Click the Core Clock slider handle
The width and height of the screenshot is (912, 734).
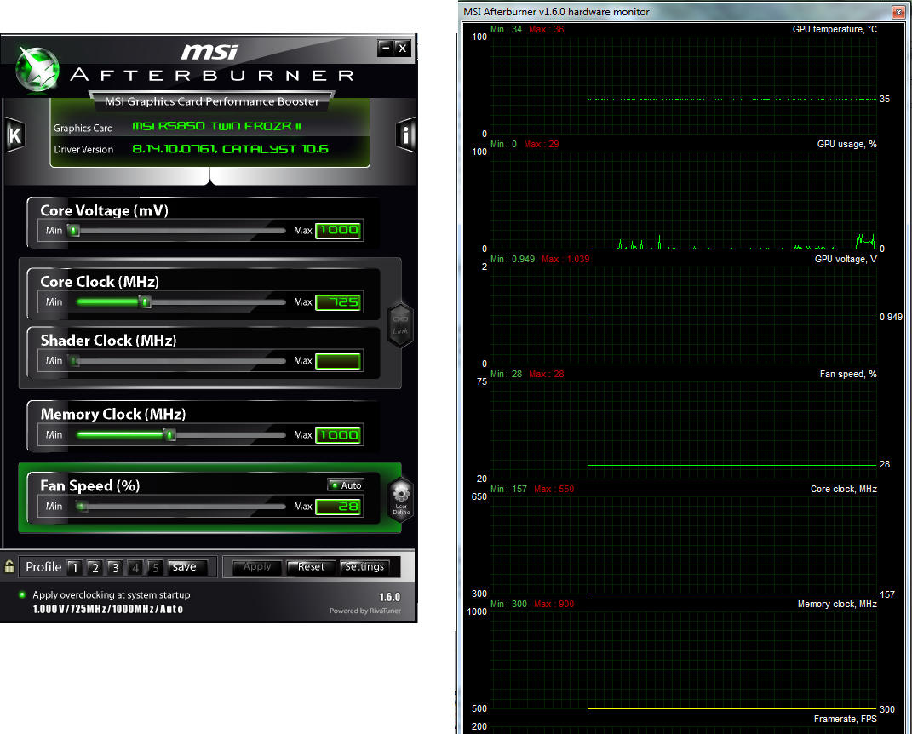pyautogui.click(x=146, y=301)
